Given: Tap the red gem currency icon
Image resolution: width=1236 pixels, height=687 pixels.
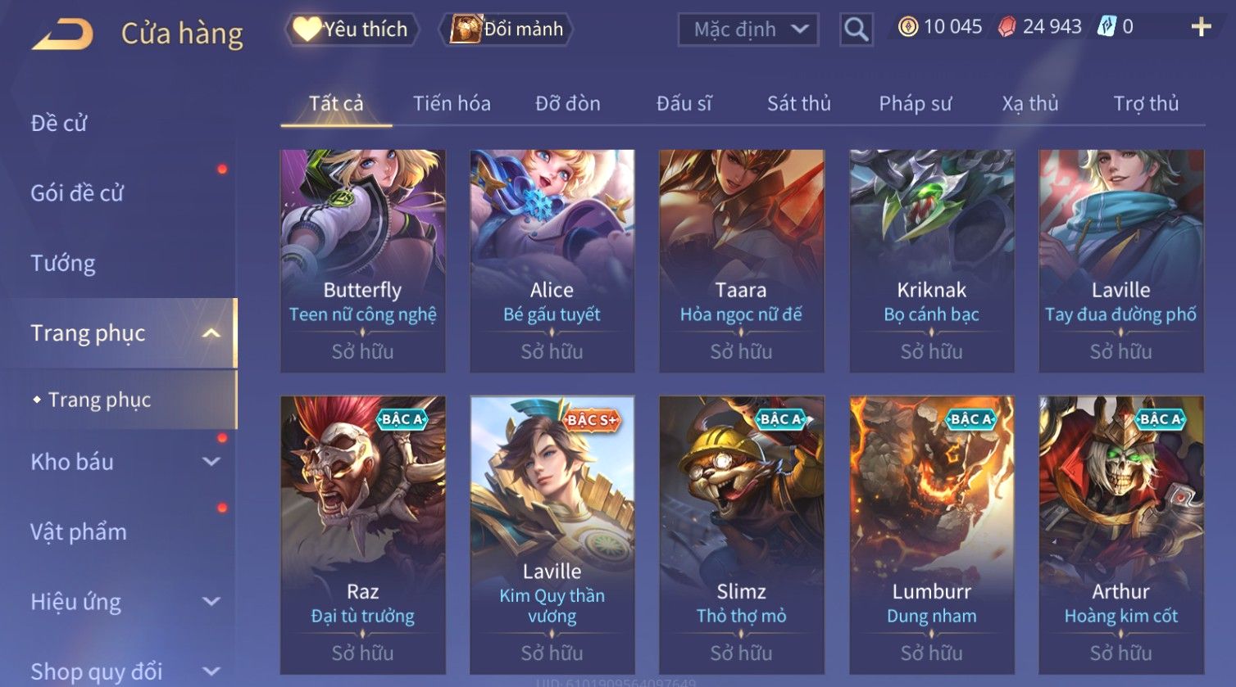Looking at the screenshot, I should 1007,28.
